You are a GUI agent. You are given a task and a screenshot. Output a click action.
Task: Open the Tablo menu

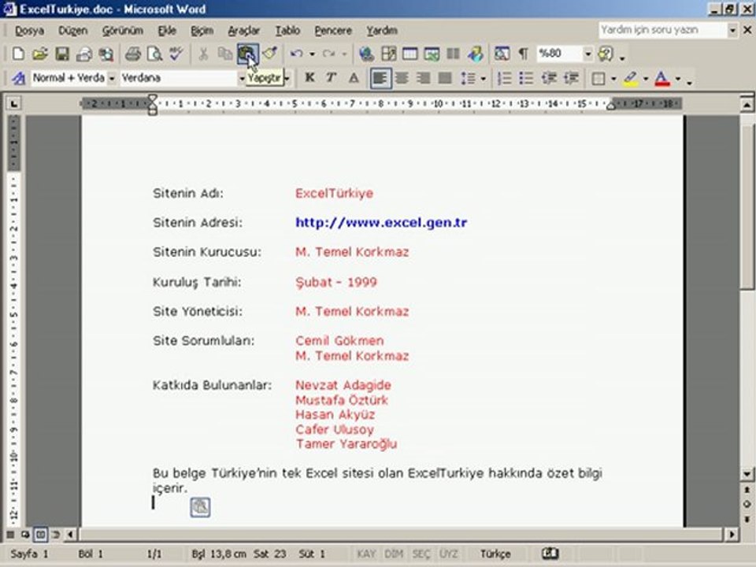click(x=288, y=31)
